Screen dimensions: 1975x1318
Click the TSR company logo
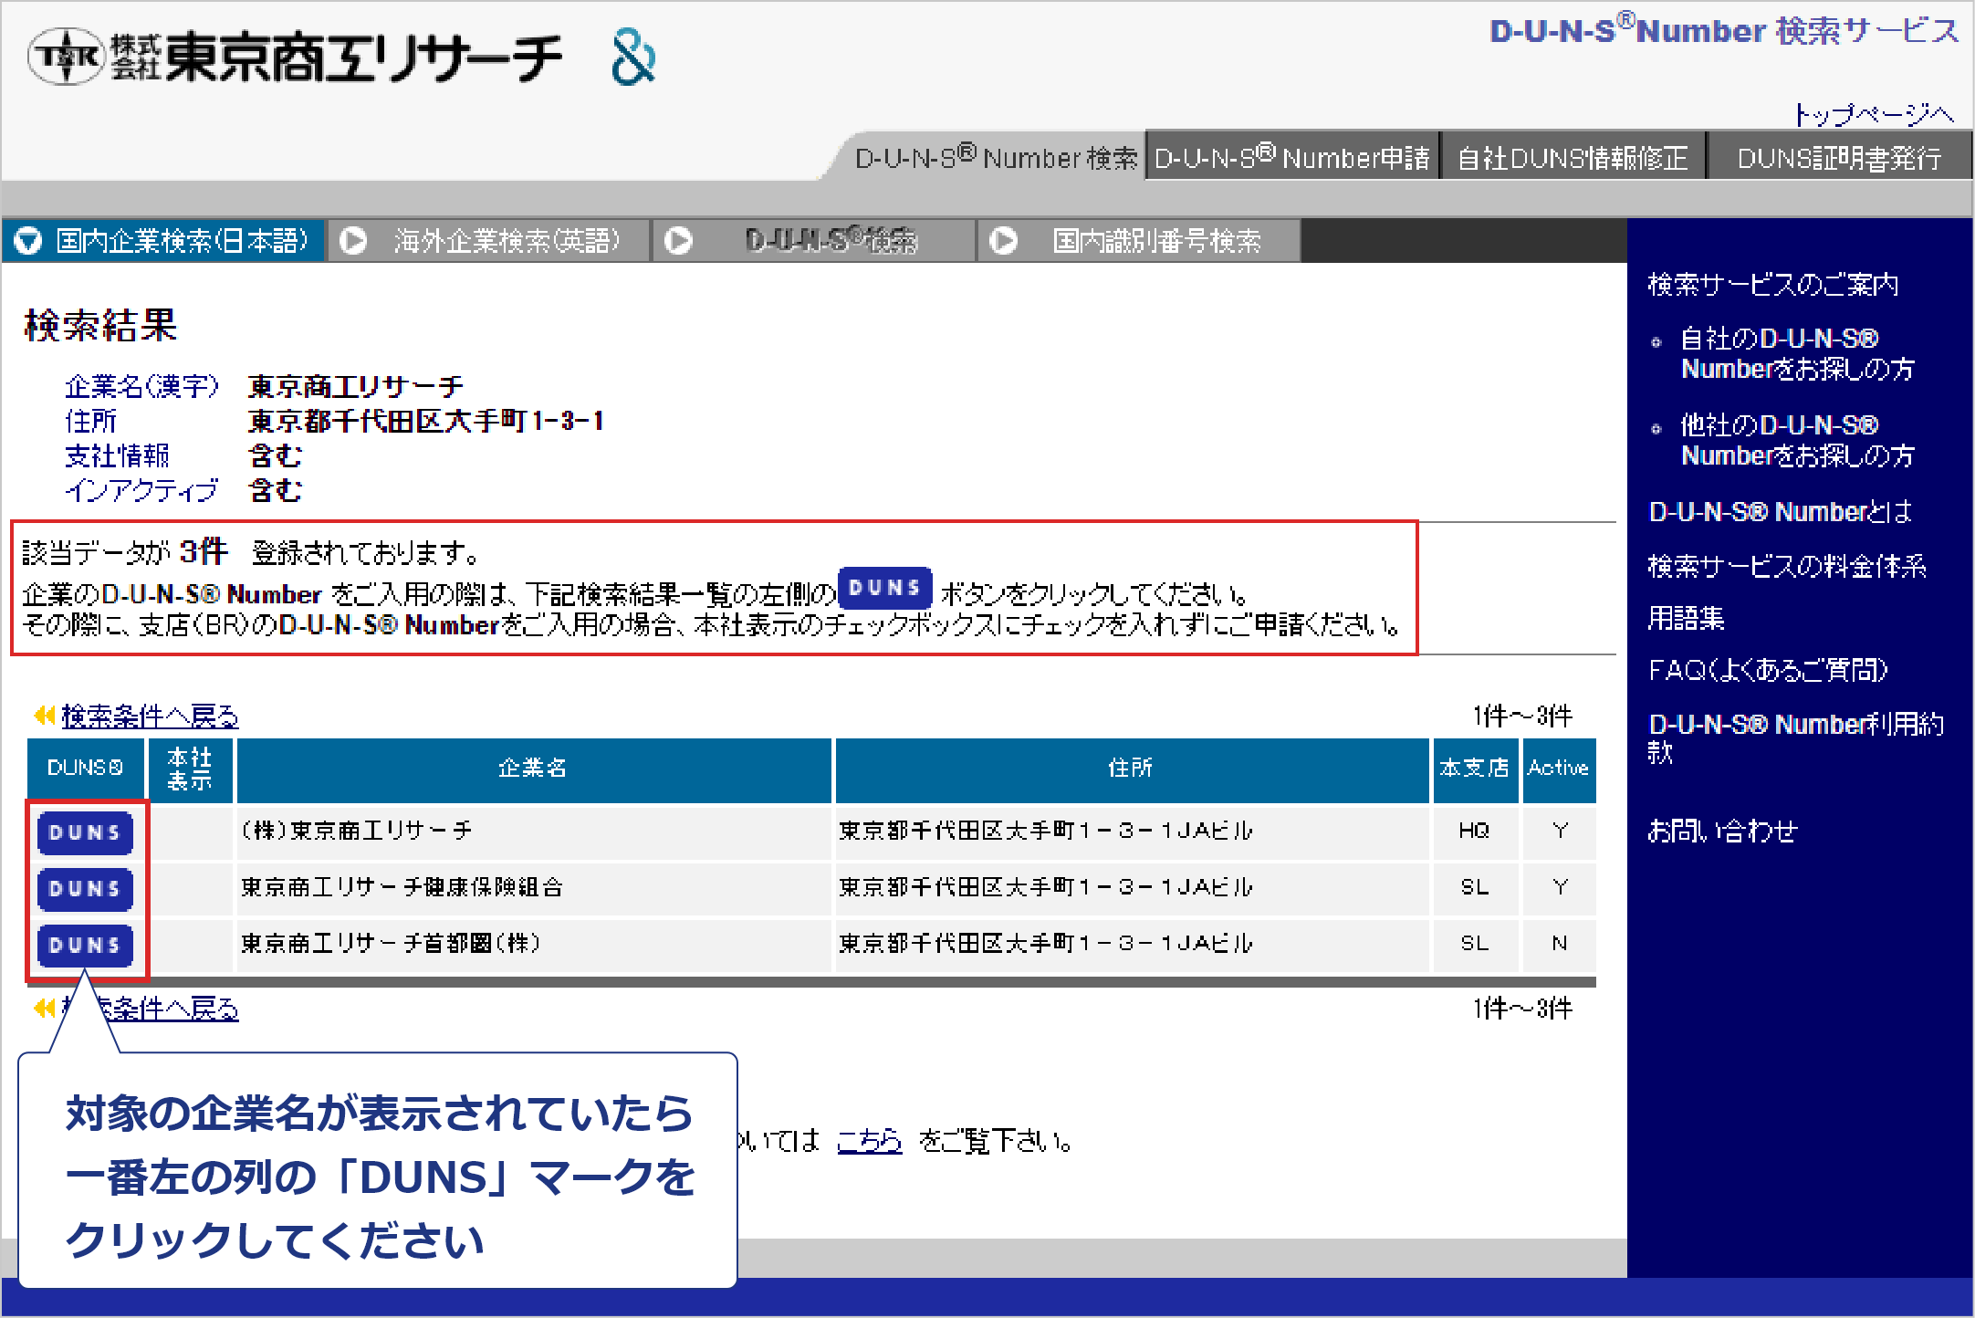click(295, 57)
